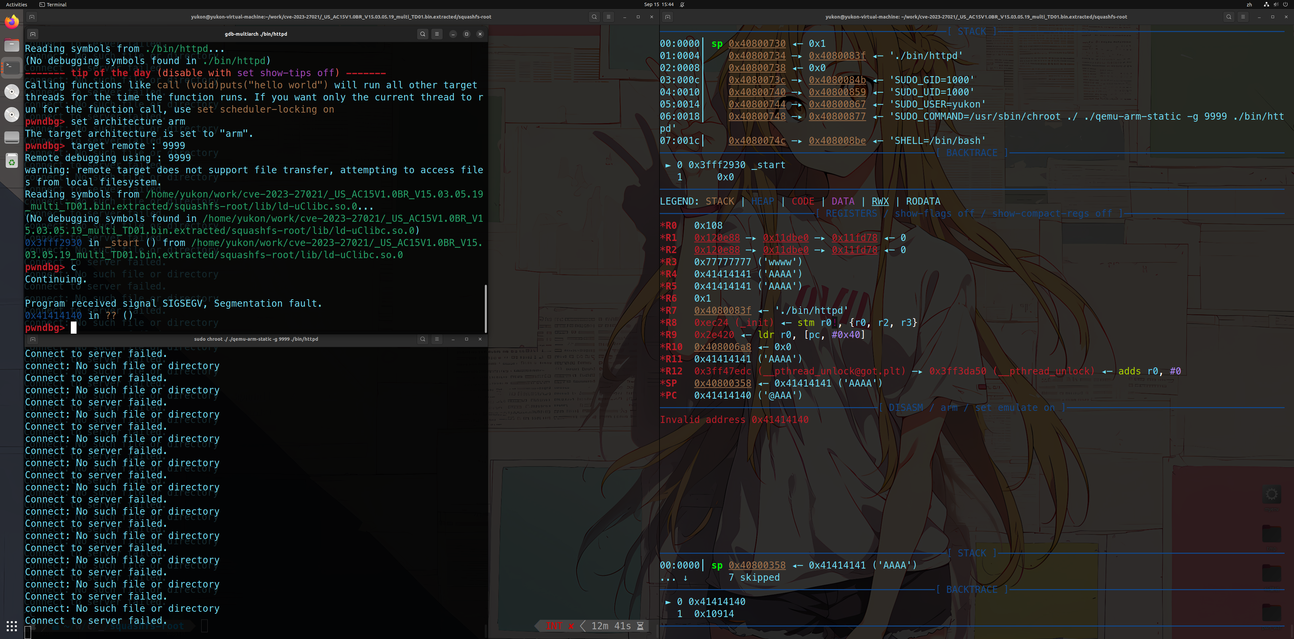This screenshot has width=1294, height=639.
Task: Click the new tab icon in gdb-multiarch window
Action: point(33,34)
